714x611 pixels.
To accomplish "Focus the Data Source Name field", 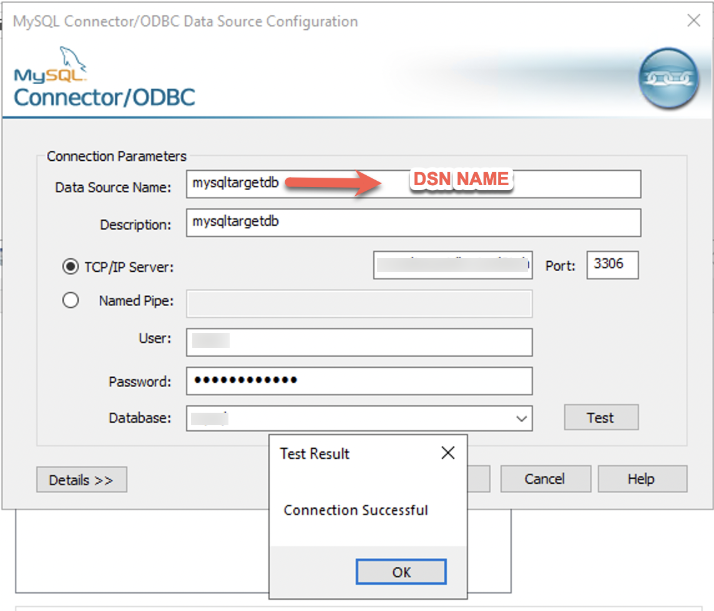I will [x=413, y=185].
